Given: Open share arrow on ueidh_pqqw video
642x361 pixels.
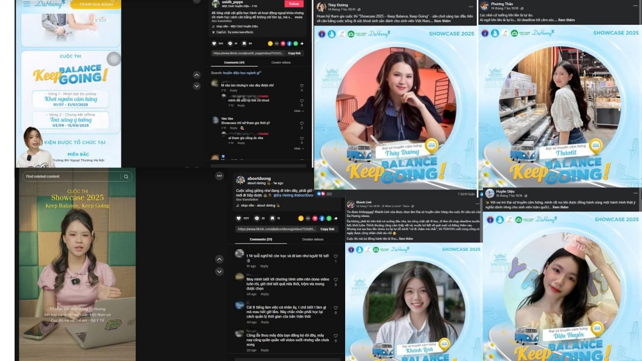Looking at the screenshot, I should pyautogui.click(x=301, y=44).
